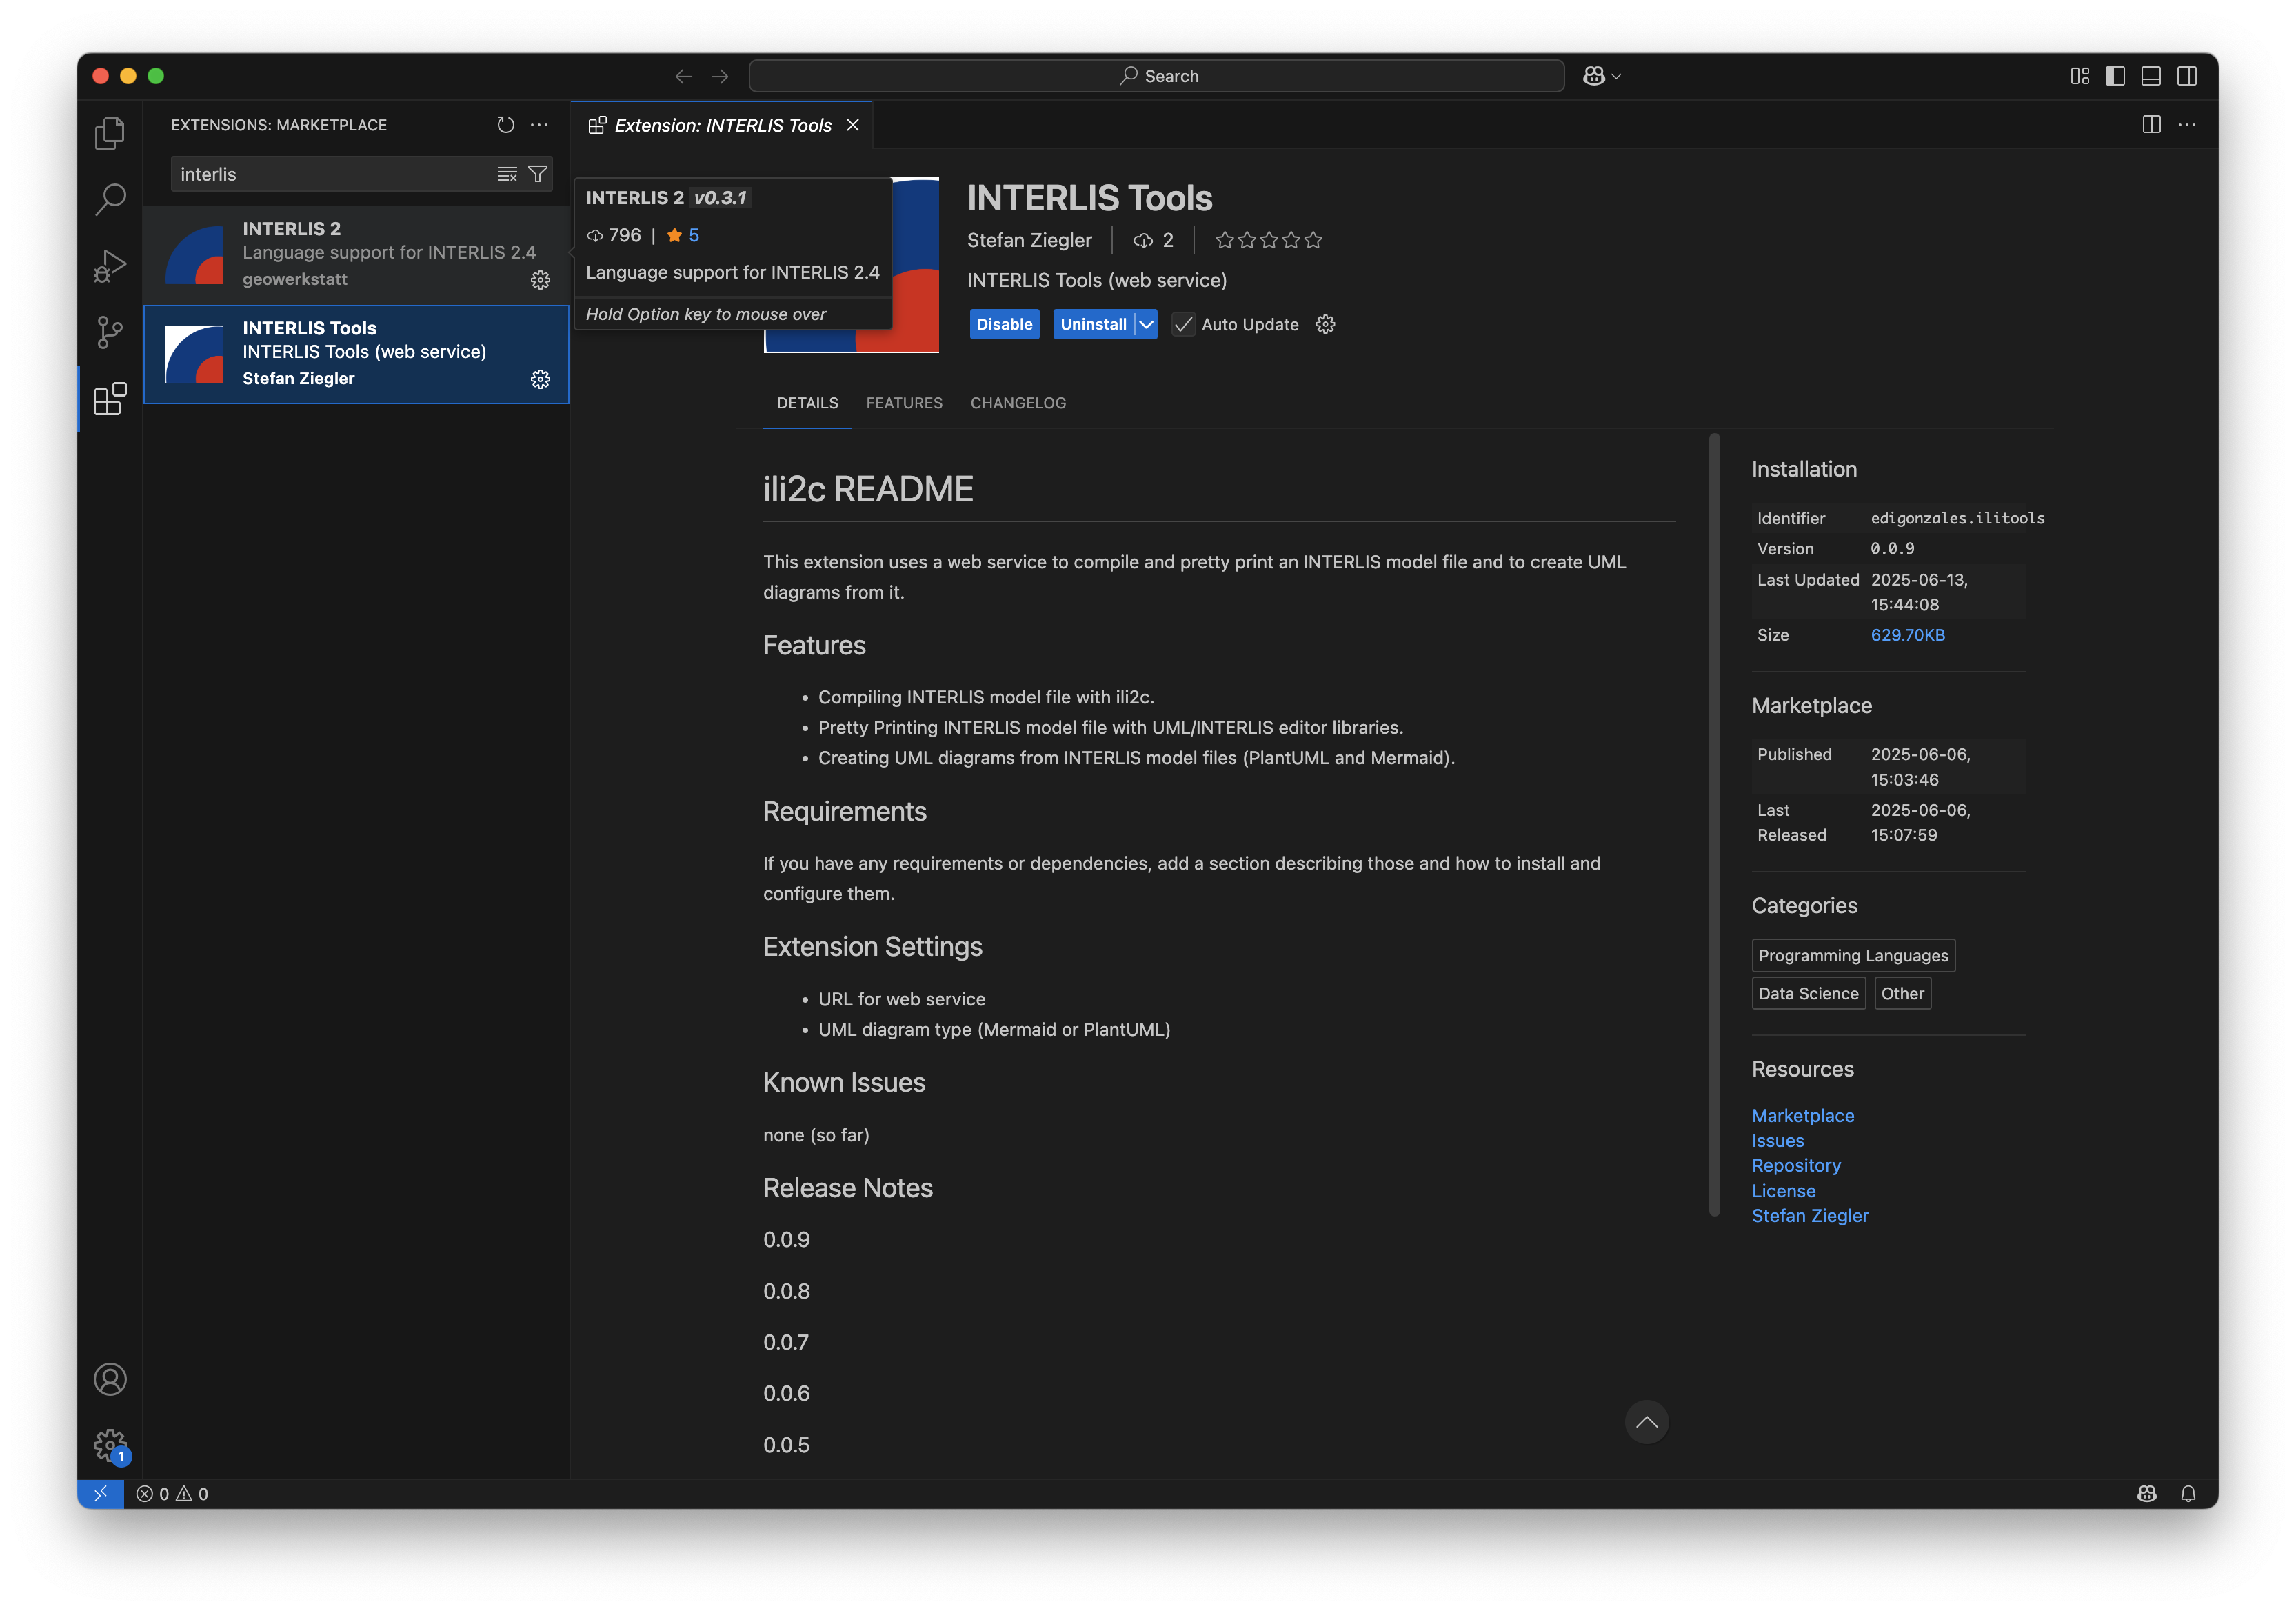
Task: Open Copilot status icon in status bar
Action: point(2146,1493)
